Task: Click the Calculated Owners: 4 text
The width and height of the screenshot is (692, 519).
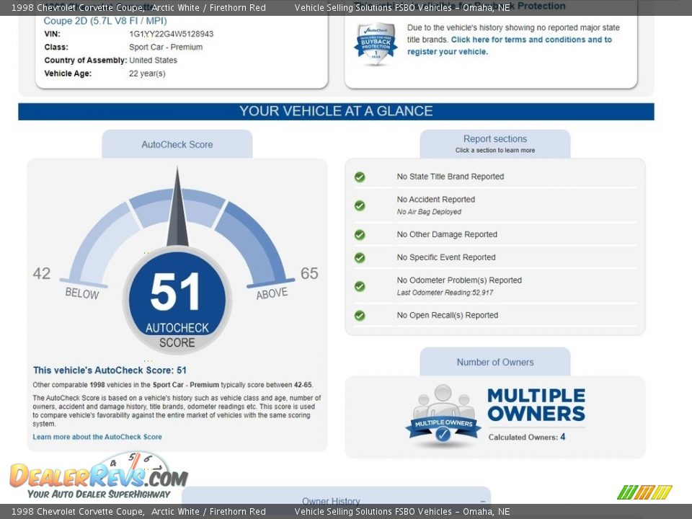Action: [x=526, y=437]
